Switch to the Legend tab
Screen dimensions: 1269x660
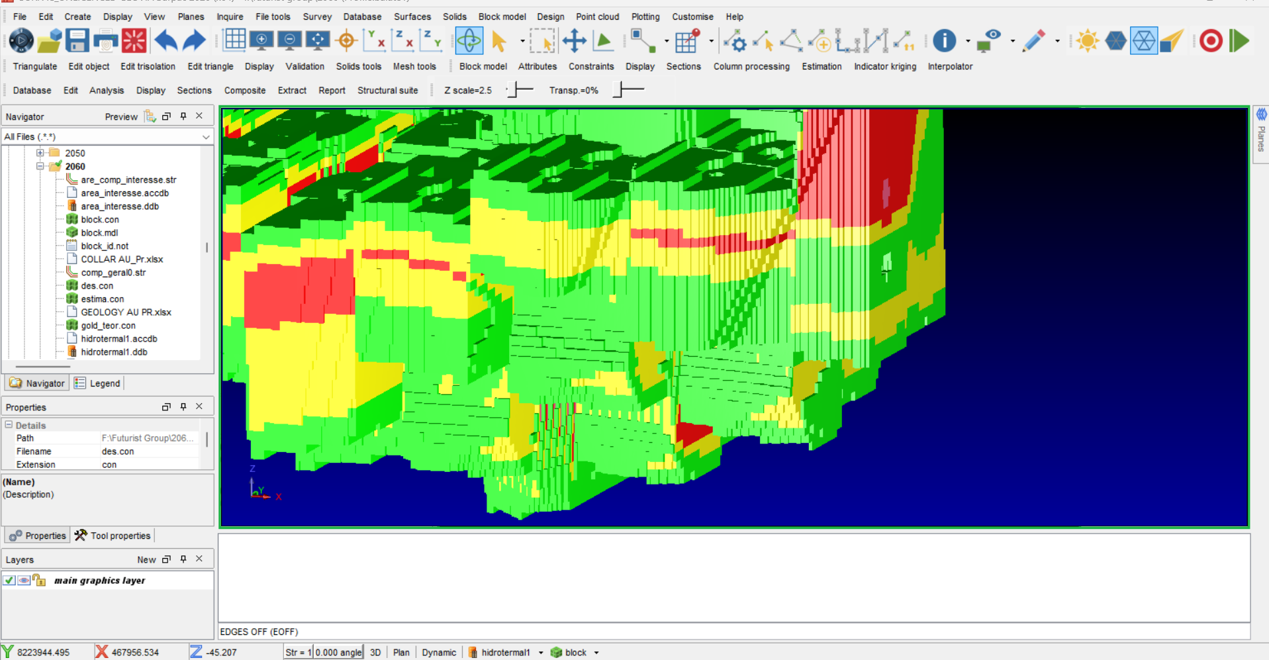pos(97,383)
